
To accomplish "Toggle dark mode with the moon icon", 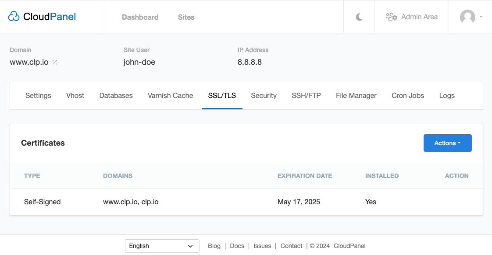I will [x=359, y=17].
